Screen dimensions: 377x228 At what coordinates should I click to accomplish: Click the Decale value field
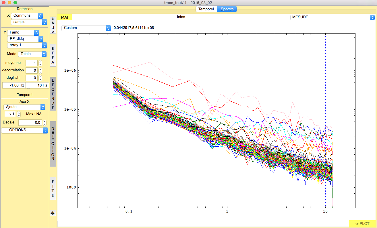point(30,123)
